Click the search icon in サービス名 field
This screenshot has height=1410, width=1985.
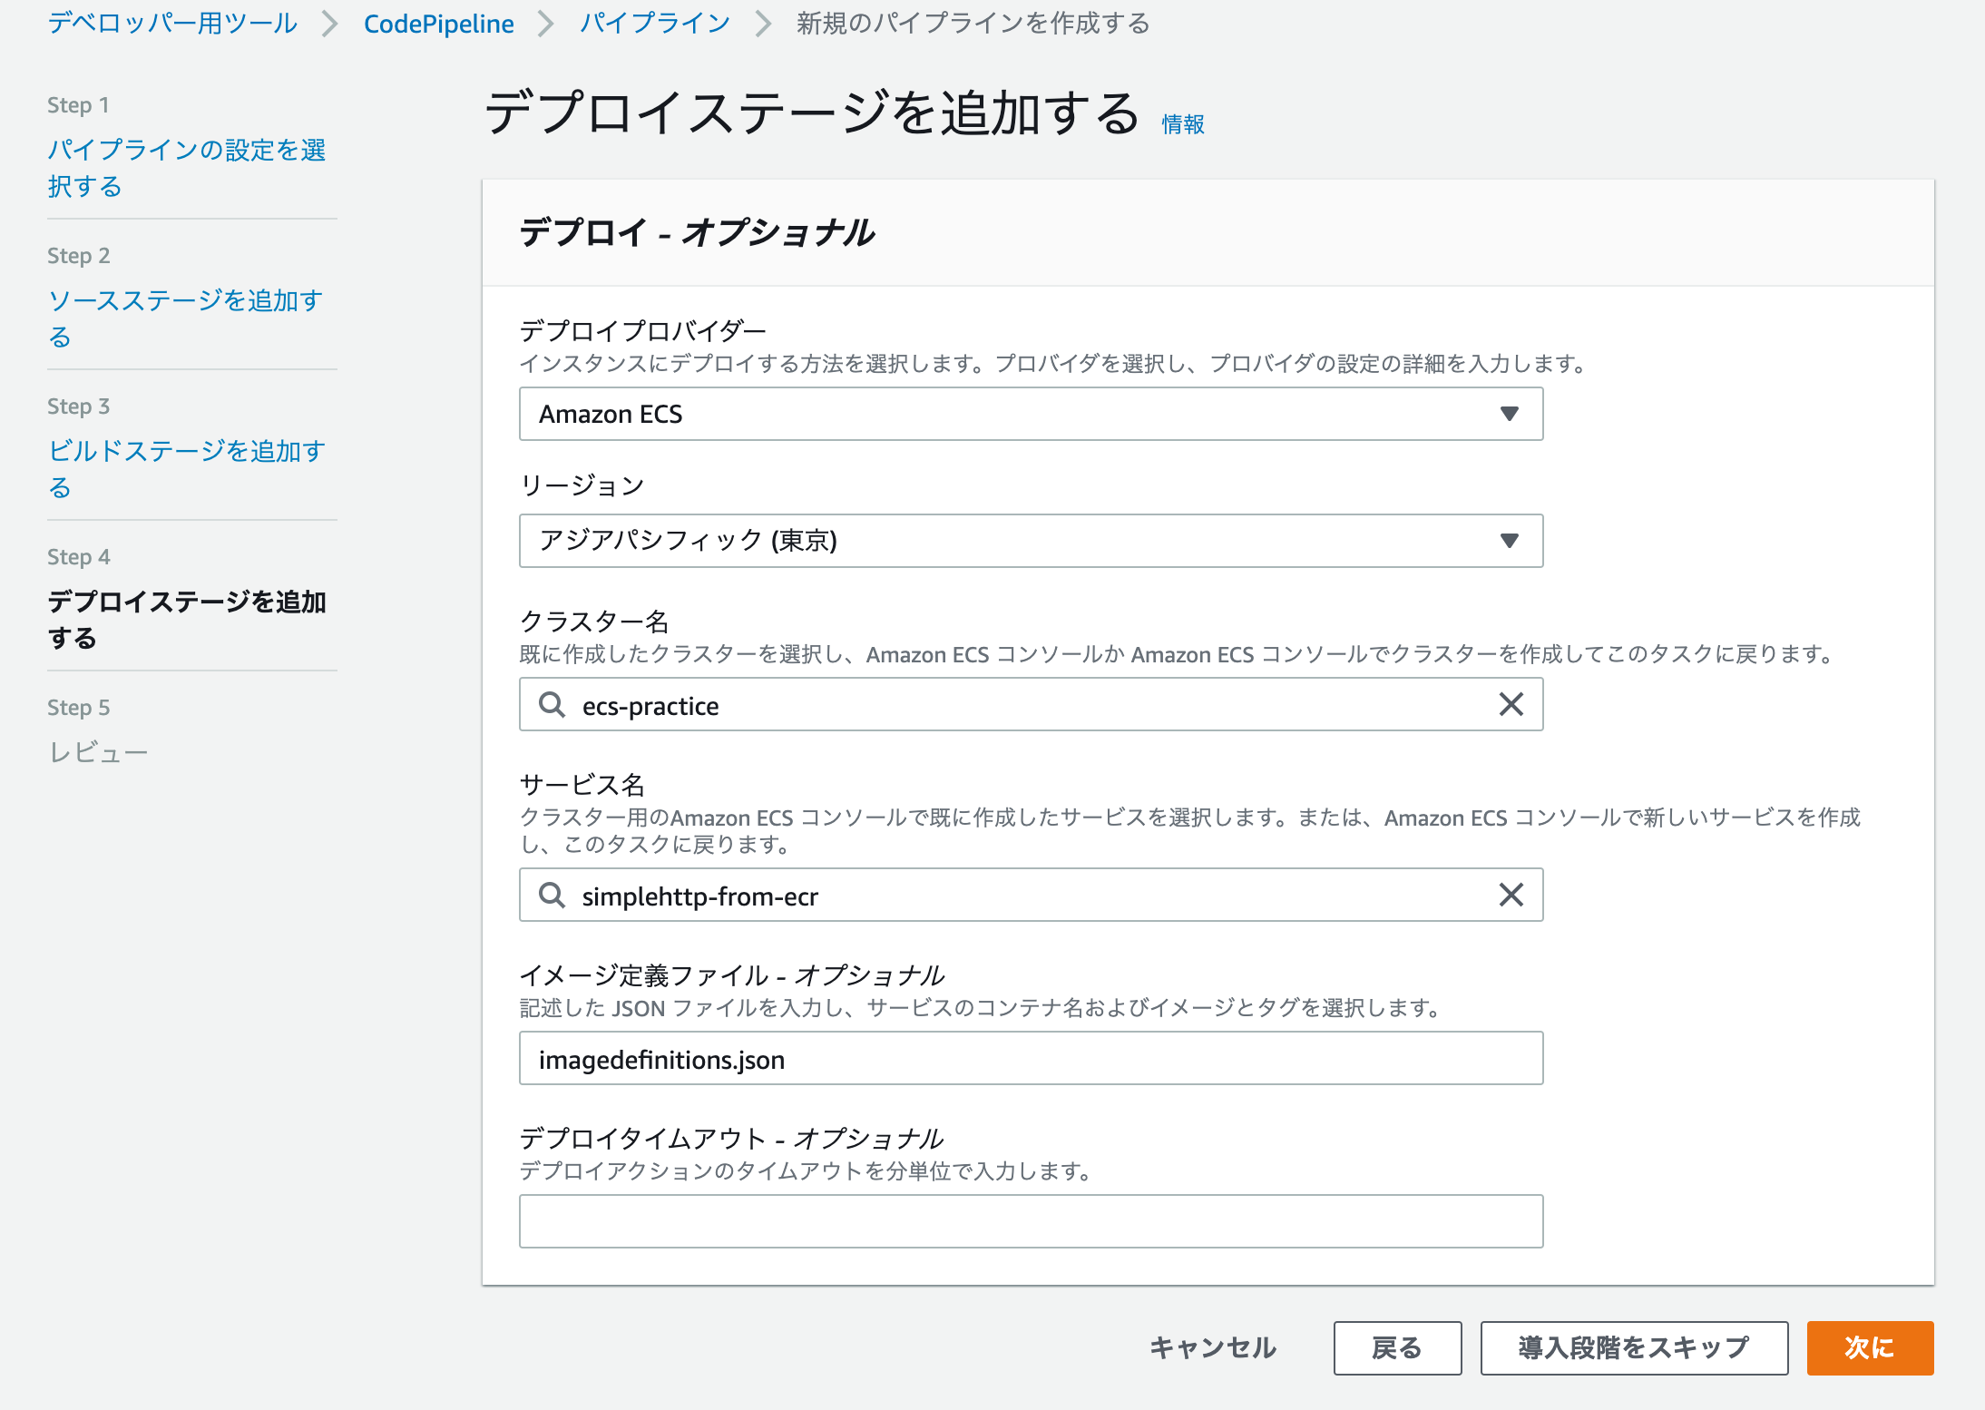552,896
